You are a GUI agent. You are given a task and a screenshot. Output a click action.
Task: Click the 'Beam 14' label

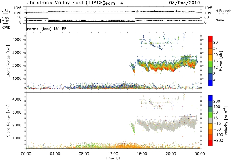point(113,3)
